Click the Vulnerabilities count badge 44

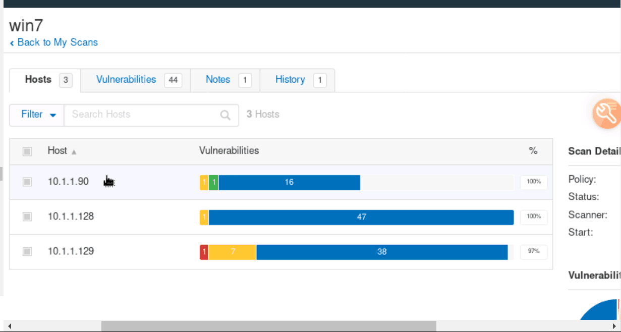173,80
